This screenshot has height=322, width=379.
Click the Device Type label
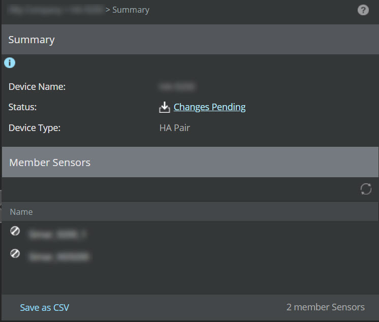tap(35, 128)
